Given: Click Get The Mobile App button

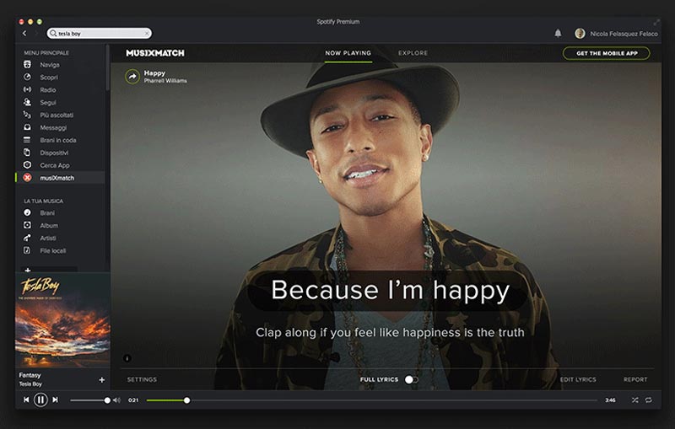Looking at the screenshot, I should point(606,53).
